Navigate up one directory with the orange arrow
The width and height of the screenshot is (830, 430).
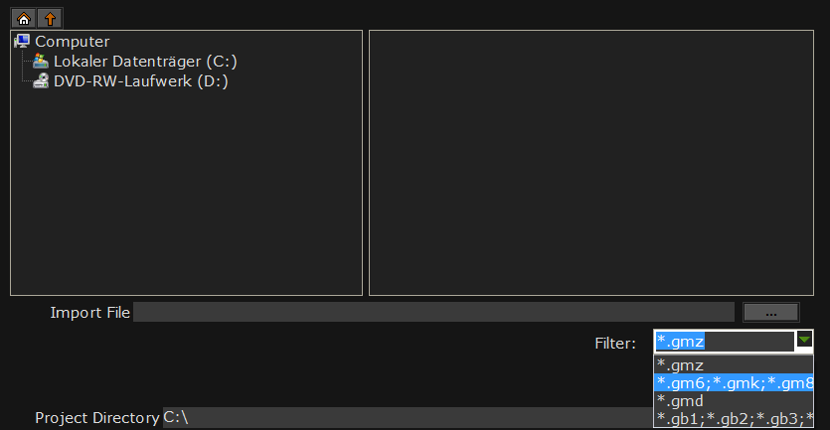pos(51,19)
